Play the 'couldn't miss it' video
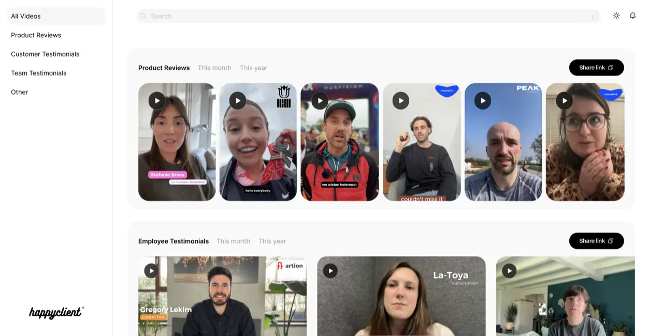The width and height of the screenshot is (663, 336). (x=401, y=100)
